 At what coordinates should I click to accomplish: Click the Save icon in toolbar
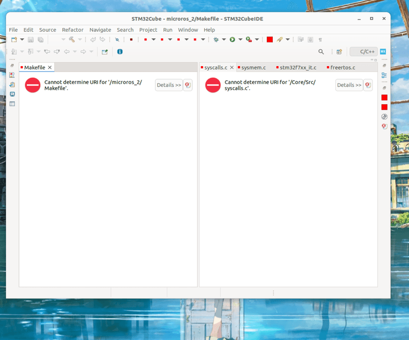[x=31, y=40]
